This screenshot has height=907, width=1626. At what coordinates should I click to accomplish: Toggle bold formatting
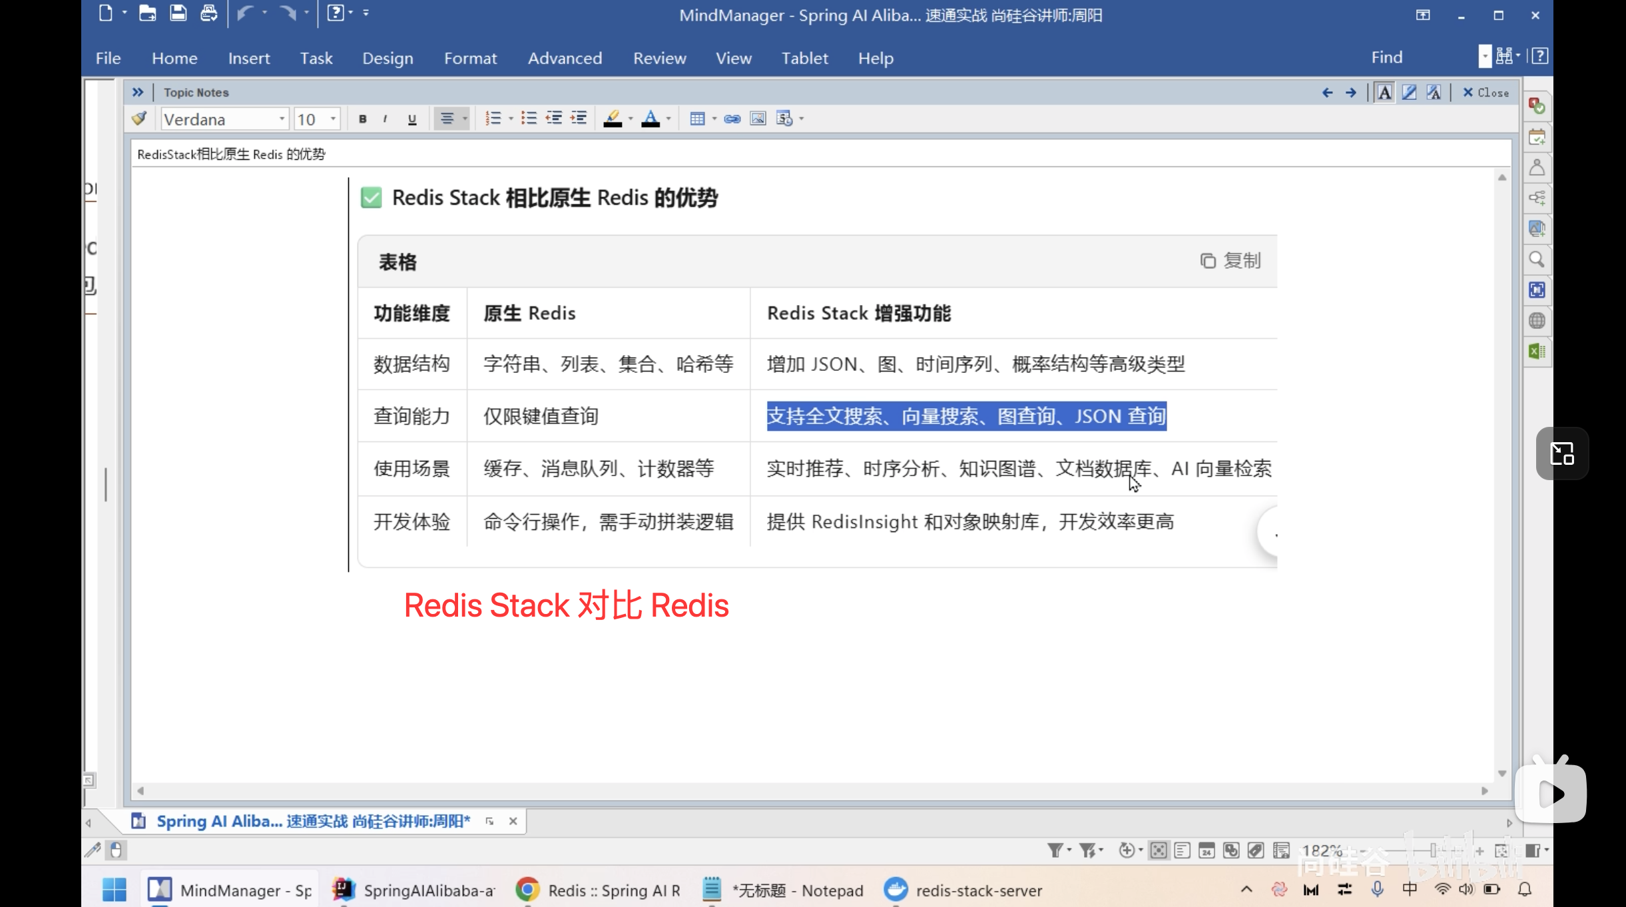click(x=362, y=119)
